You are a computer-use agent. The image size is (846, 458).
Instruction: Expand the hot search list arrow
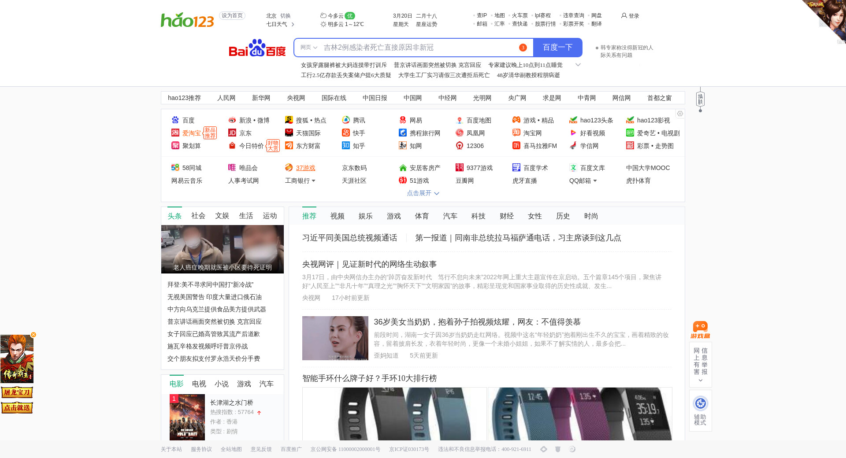(578, 65)
